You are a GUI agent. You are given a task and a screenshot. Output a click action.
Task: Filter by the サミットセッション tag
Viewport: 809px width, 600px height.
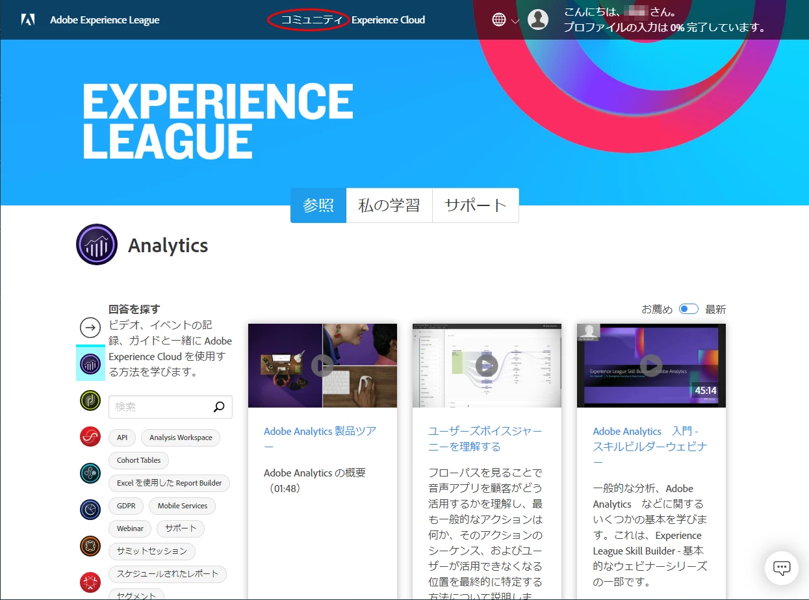tap(151, 551)
